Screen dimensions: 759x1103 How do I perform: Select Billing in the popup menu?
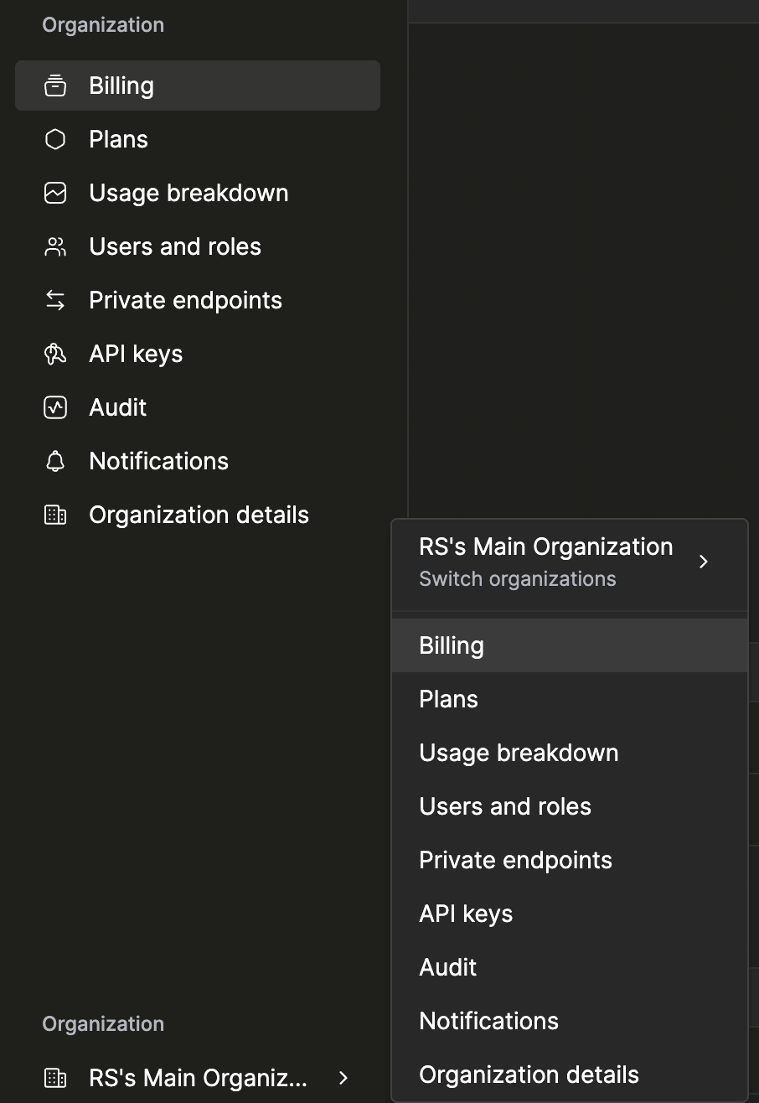(x=452, y=645)
